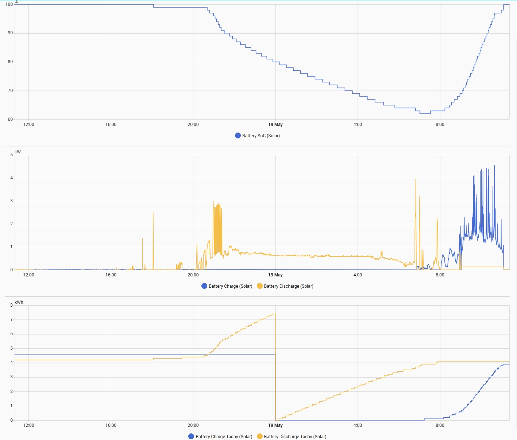Click the kW unit label of power chart
517x440 pixels.
18,152
